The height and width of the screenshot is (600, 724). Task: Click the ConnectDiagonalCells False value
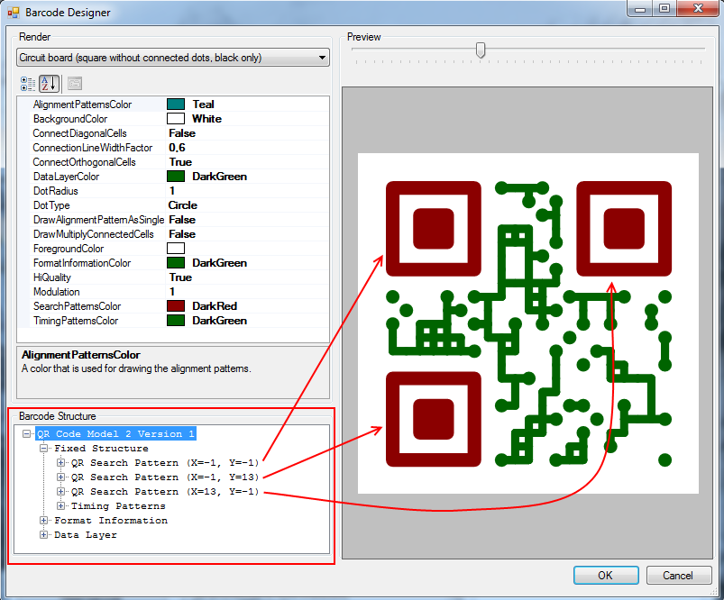[x=182, y=133]
